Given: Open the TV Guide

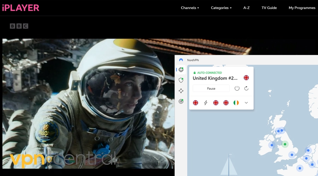Looking at the screenshot, I should click(269, 8).
